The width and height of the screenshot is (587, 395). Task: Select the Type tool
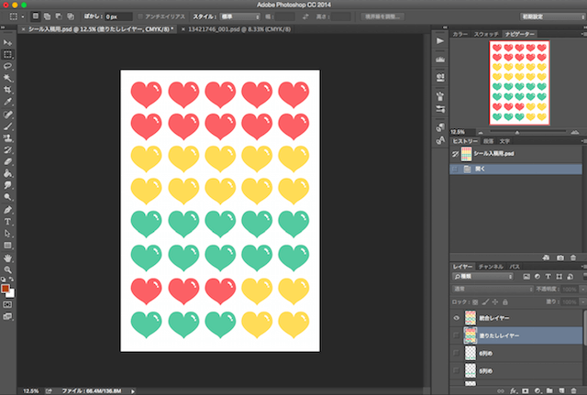(7, 222)
